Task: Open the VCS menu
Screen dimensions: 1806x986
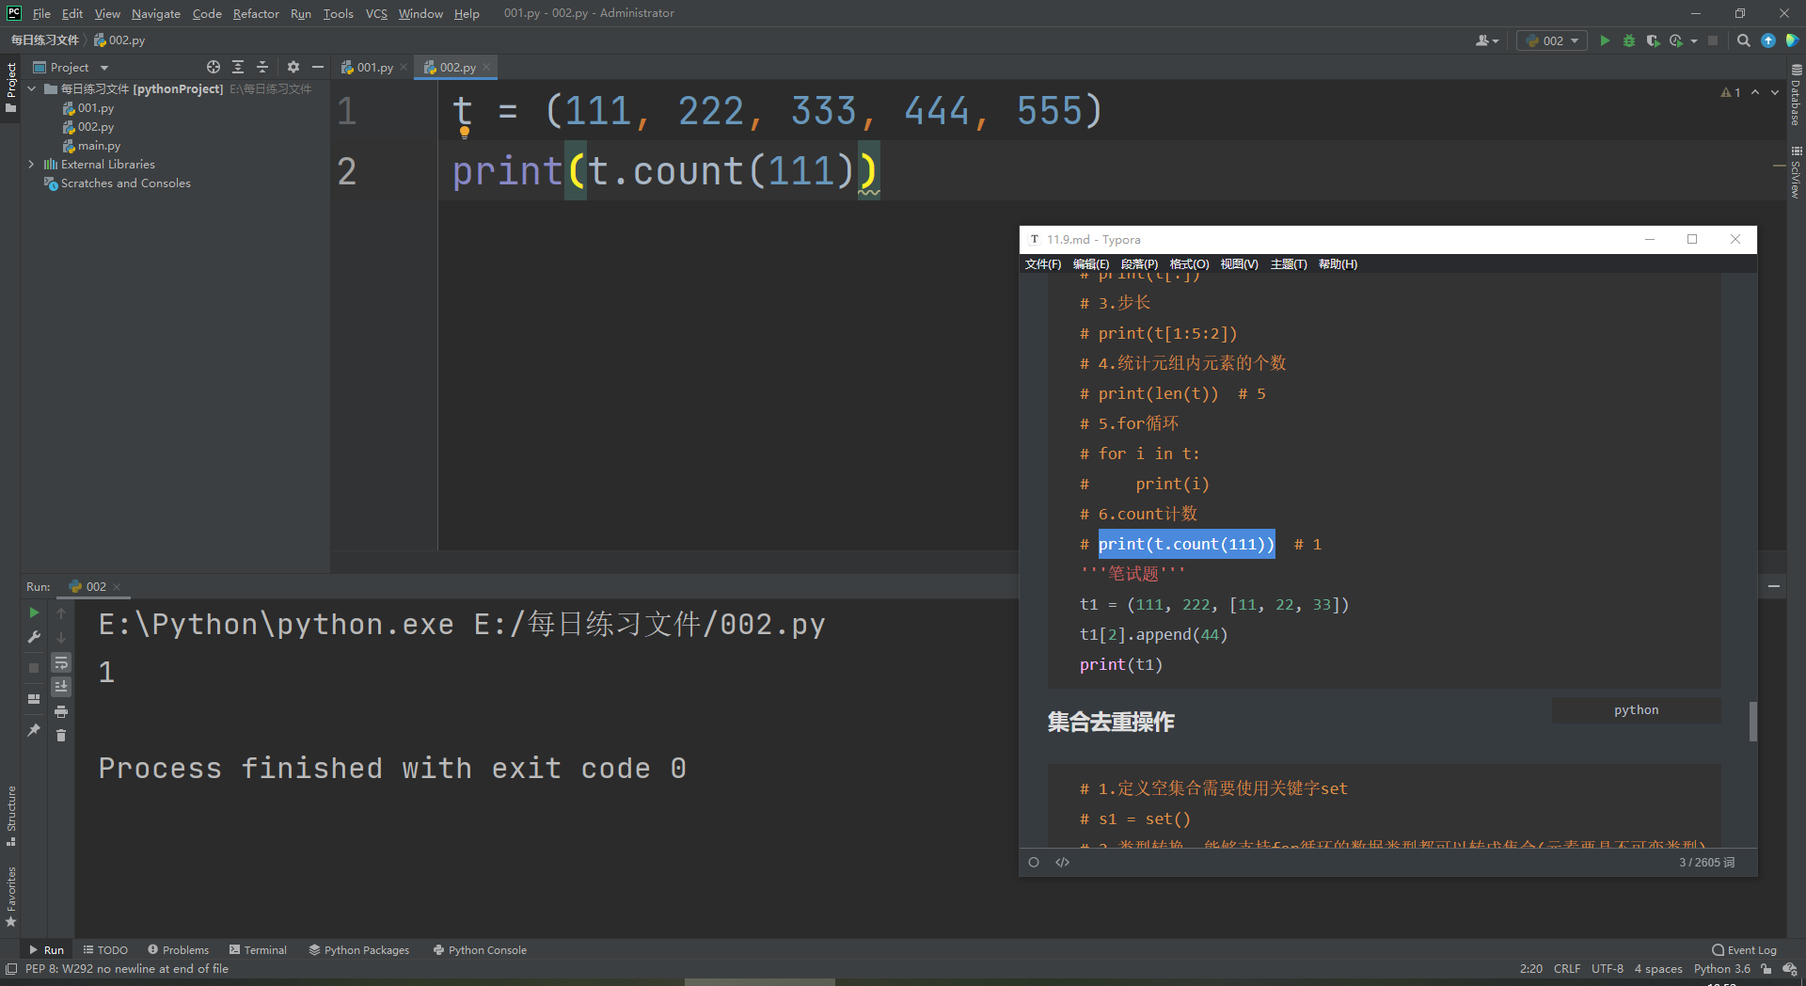Action: (376, 13)
